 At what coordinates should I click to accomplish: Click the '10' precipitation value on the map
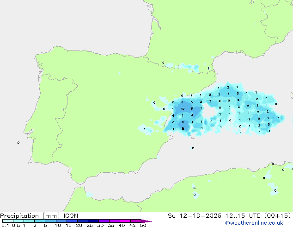183,109
